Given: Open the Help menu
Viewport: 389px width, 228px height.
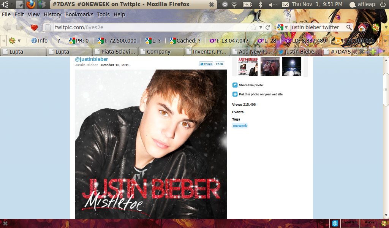Looking at the screenshot, I should point(119,15).
